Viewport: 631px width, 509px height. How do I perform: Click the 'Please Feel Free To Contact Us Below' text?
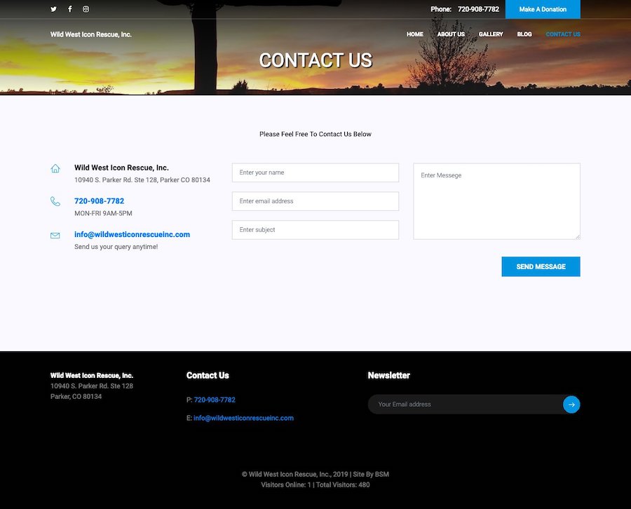pos(315,134)
